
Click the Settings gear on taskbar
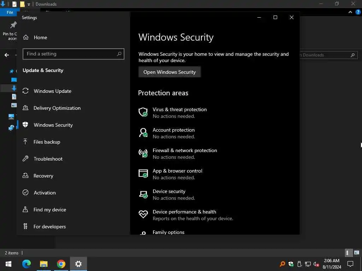78,264
